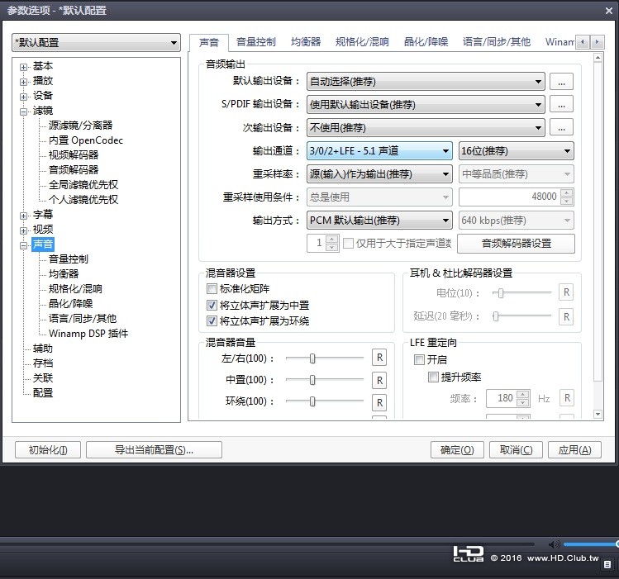Select 内置 OpenCodec in the tree

point(86,140)
